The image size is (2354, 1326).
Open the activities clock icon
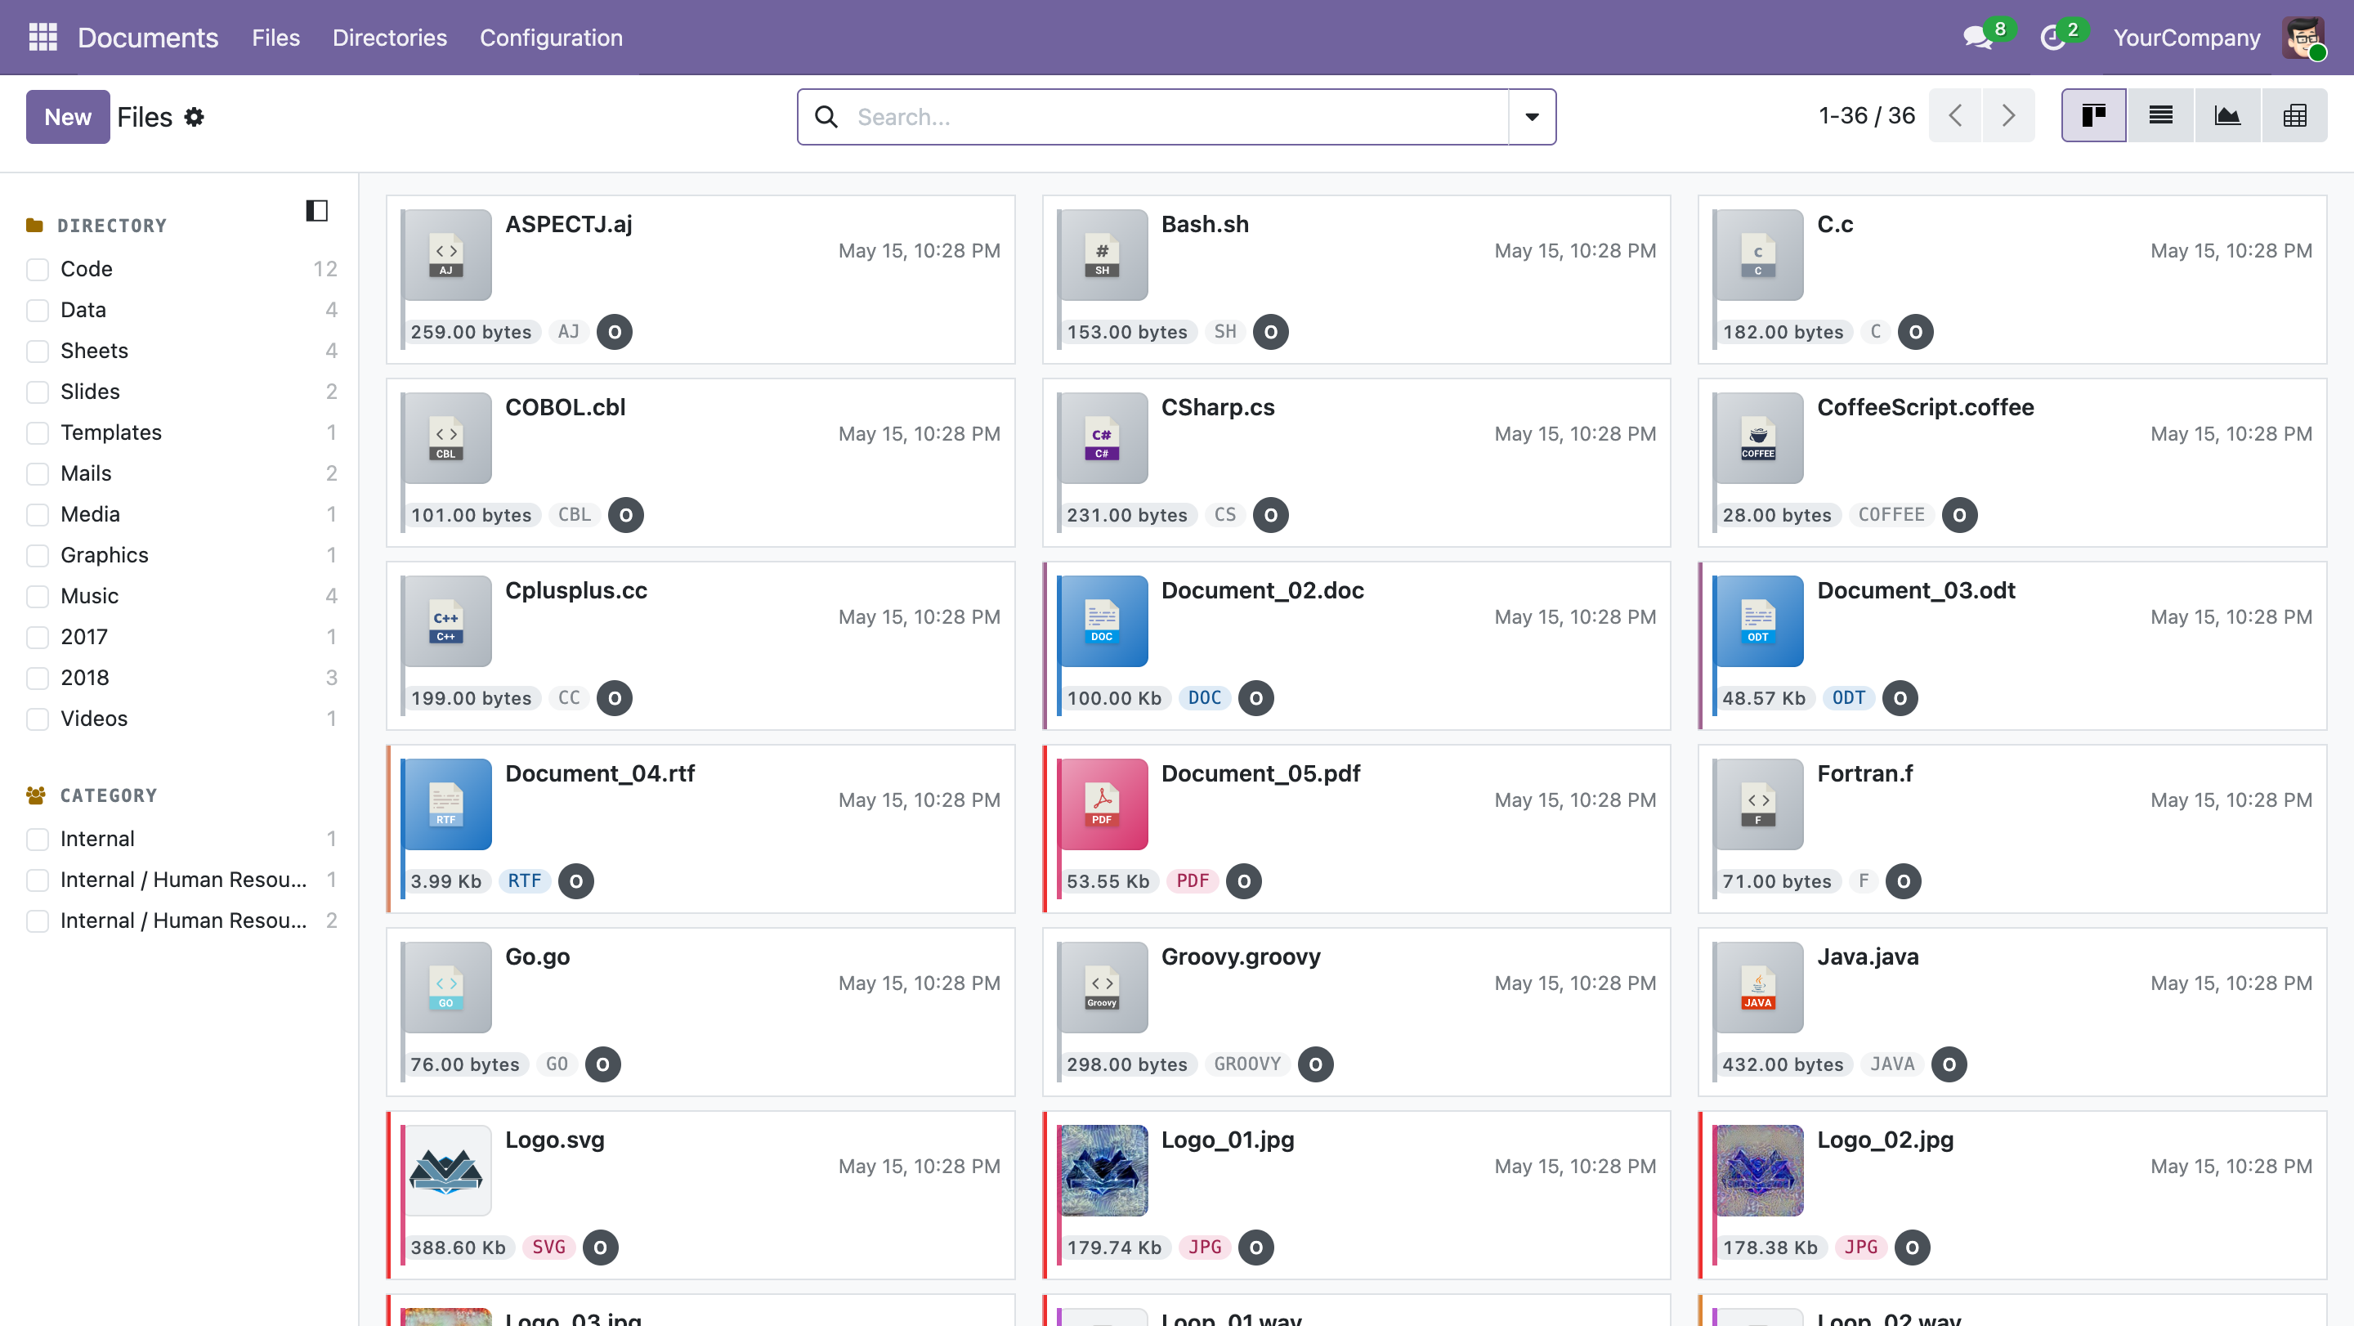point(2052,38)
